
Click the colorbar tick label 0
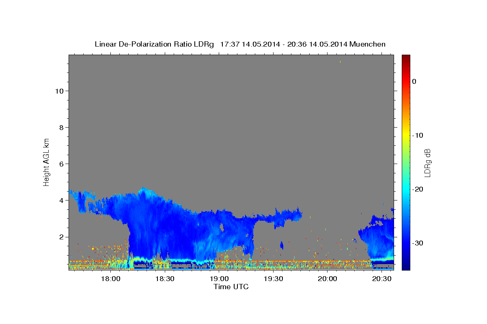click(414, 81)
